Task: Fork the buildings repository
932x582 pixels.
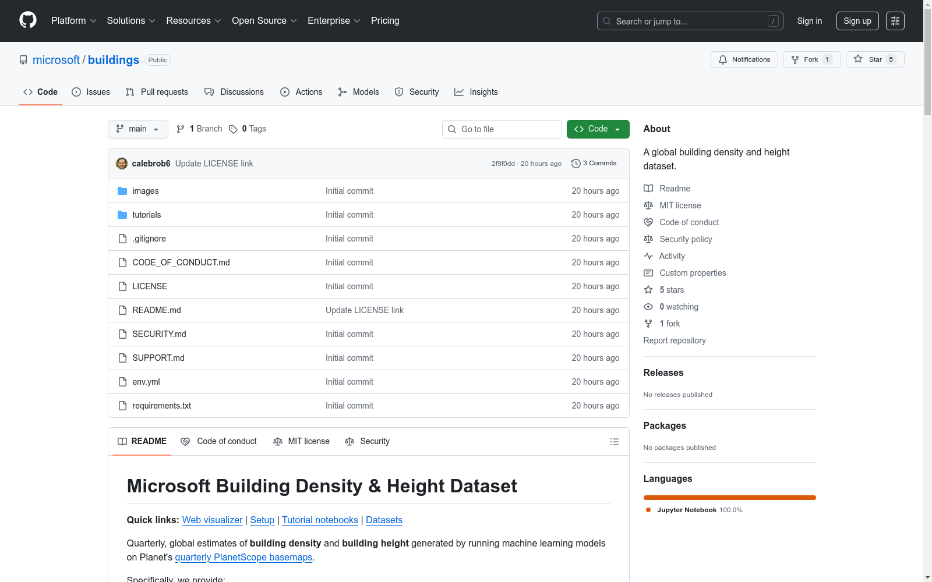Action: click(811, 59)
